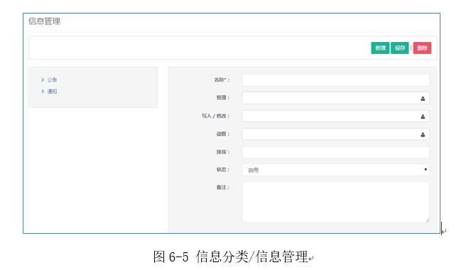Focus the 管理 input field

tap(335, 98)
